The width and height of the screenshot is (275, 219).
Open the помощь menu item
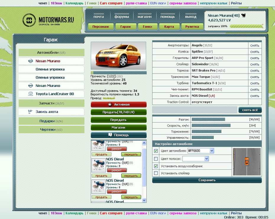(x=167, y=17)
